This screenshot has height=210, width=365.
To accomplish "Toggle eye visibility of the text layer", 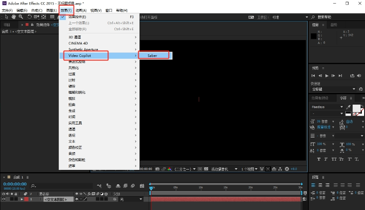I will tap(4, 200).
